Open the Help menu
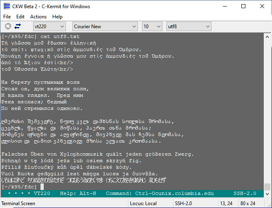Image resolution: width=272 pixels, height=208 pixels. [x=57, y=17]
